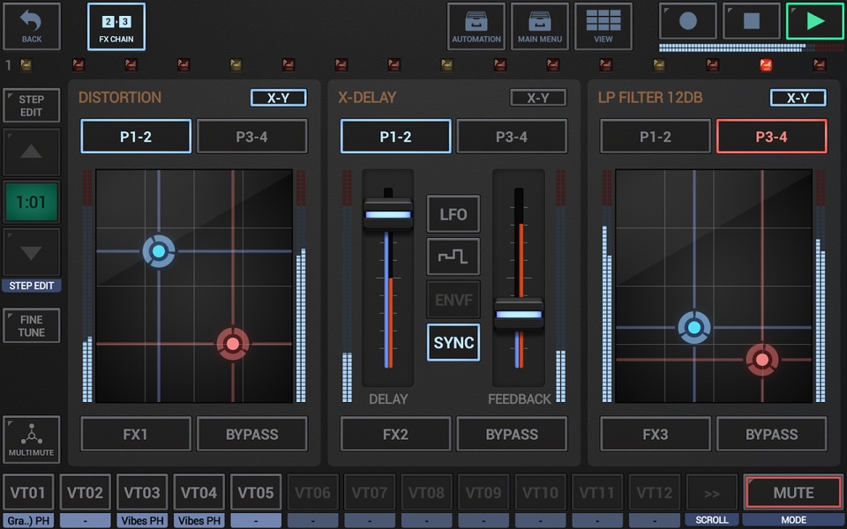The height and width of the screenshot is (529, 847).
Task: Select track VT01
Action: click(28, 492)
